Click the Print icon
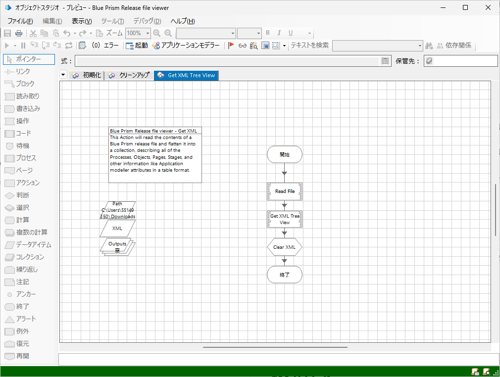 click(19, 33)
